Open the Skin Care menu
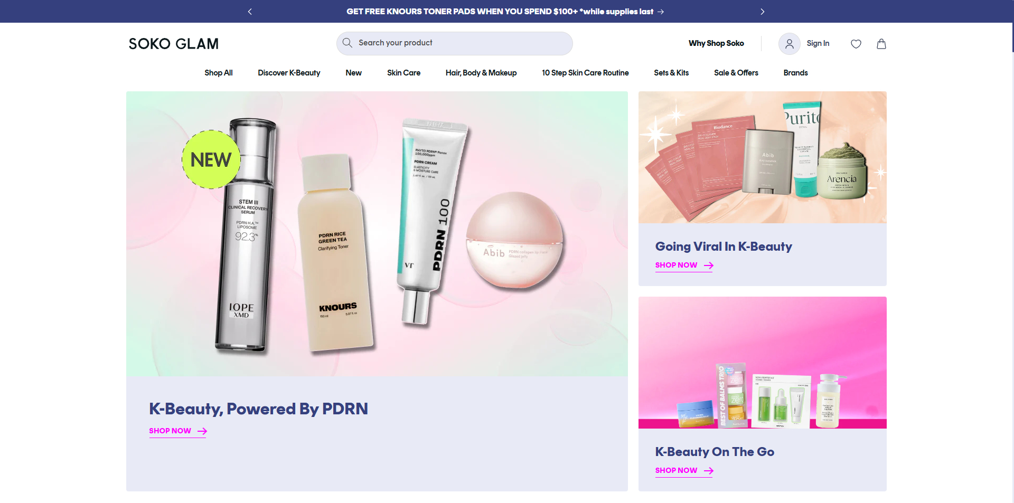Image resolution: width=1014 pixels, height=503 pixels. coord(403,73)
